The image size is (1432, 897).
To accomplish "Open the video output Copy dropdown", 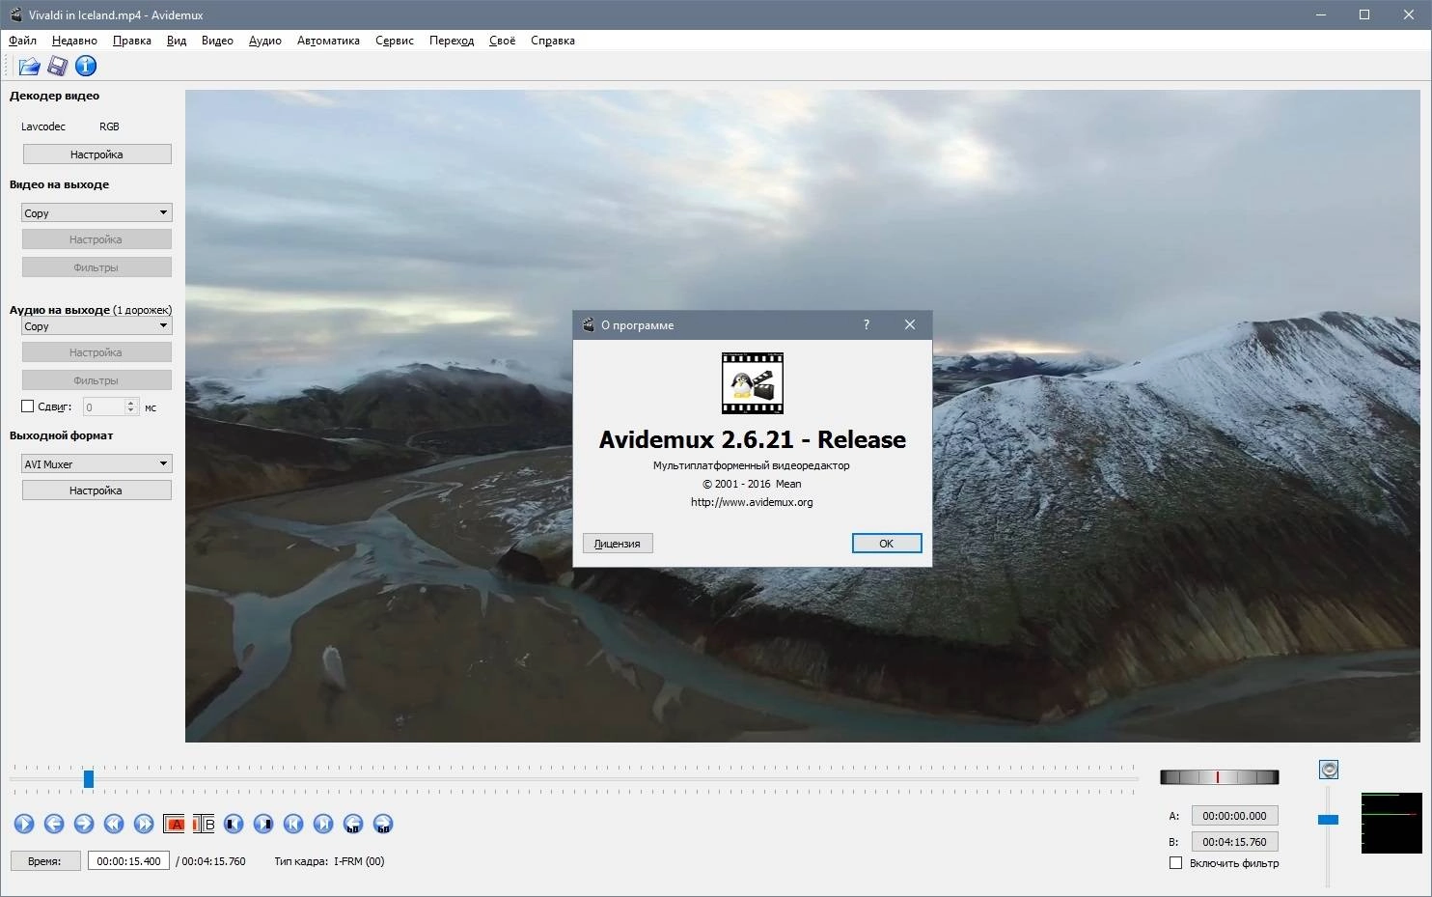I will pyautogui.click(x=96, y=212).
